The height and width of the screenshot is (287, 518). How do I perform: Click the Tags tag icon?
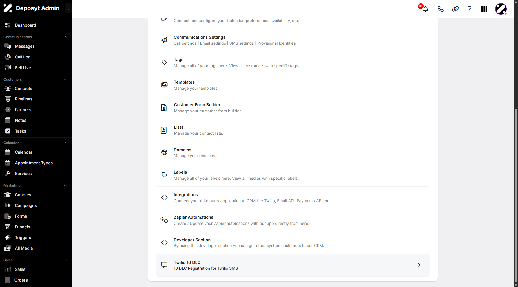click(164, 62)
